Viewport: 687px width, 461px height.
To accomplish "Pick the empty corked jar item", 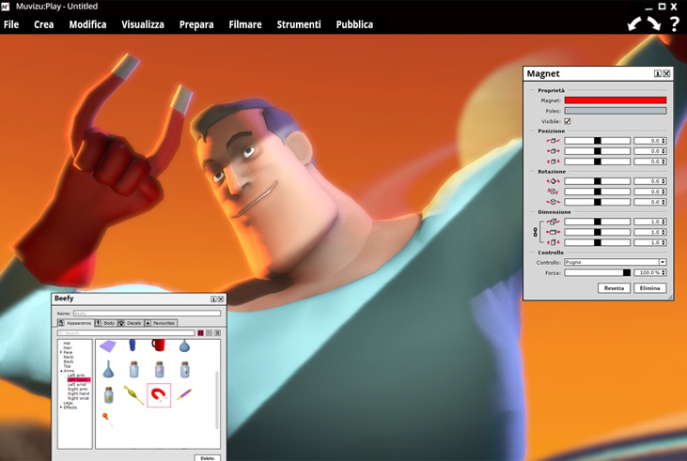I will 133,370.
